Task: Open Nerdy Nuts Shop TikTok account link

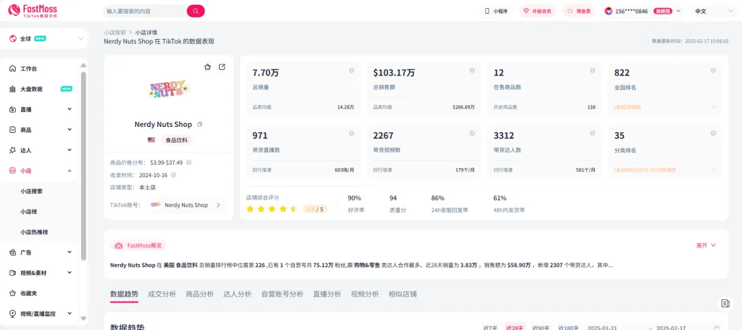Action: click(186, 205)
